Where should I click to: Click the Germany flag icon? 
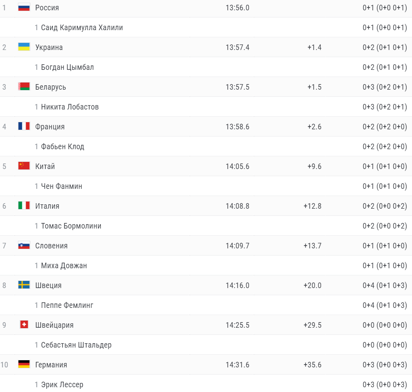coord(24,364)
